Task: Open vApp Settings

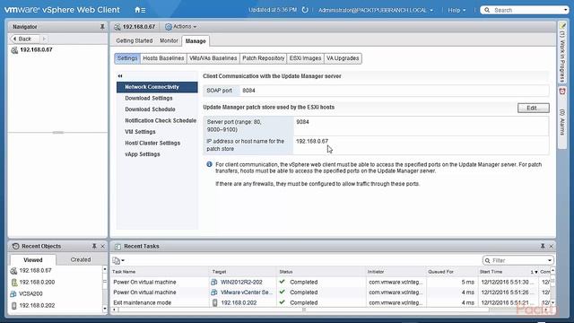Action: [x=143, y=154]
